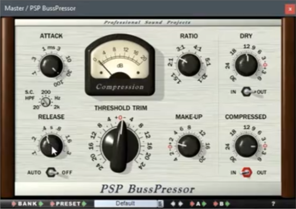Screen dimensions: 296x209
Task: Click the RATIO knob
Action: 189,65
